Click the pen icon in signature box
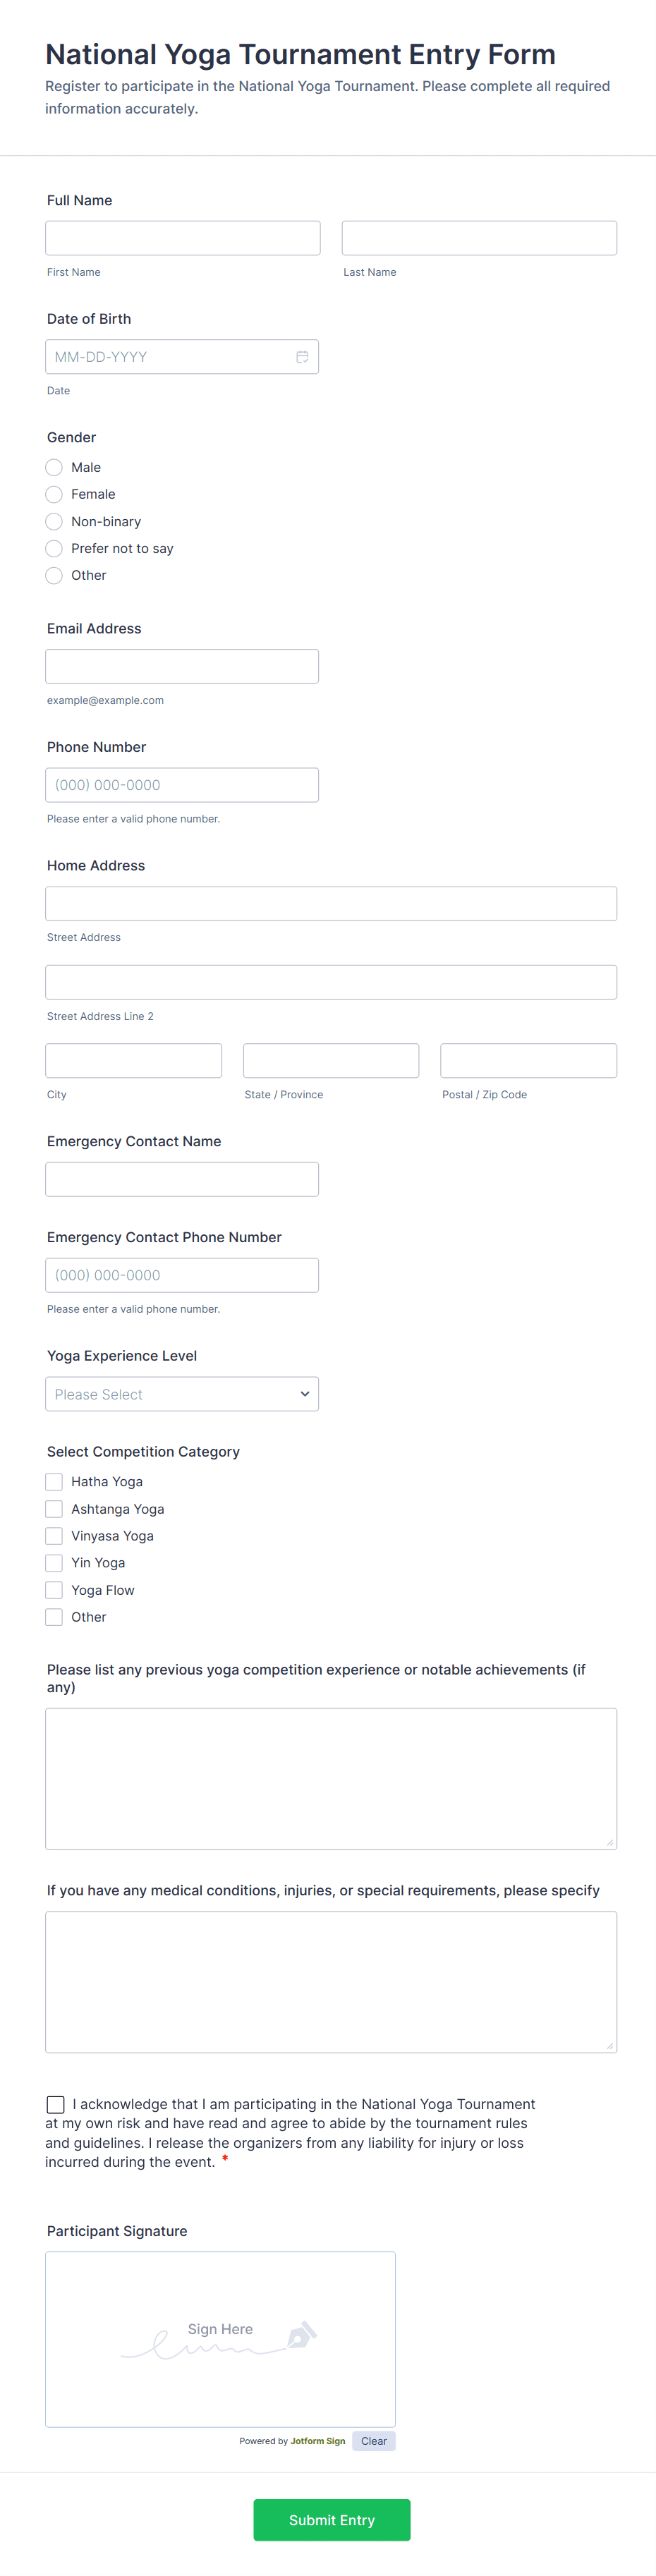656x2576 pixels. click(x=301, y=2334)
